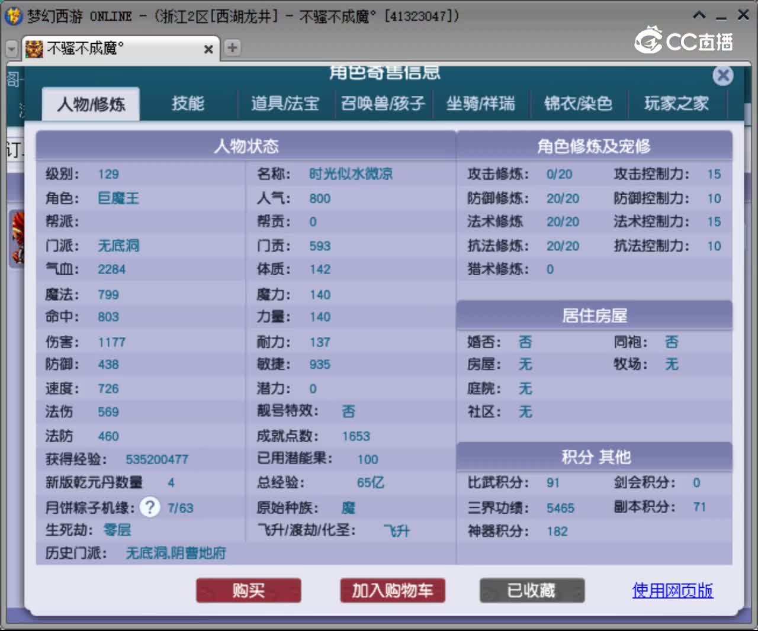Click the 居住房屋 section header
Screen dimensions: 758x631
pos(594,315)
